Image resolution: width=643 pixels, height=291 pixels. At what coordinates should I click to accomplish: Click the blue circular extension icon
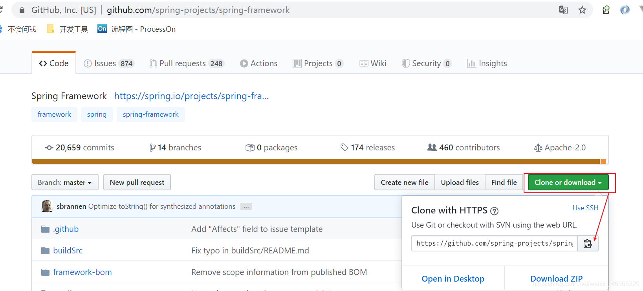coord(625,10)
